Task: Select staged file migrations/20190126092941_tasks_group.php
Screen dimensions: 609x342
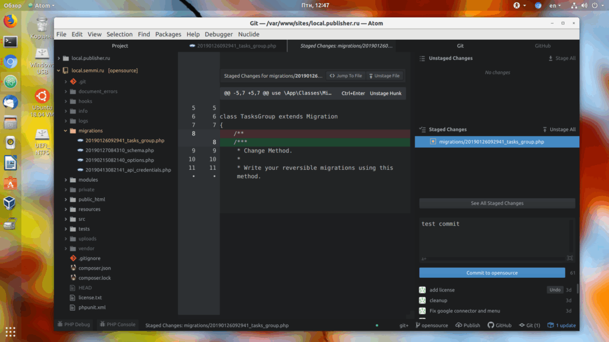Action: pyautogui.click(x=497, y=141)
